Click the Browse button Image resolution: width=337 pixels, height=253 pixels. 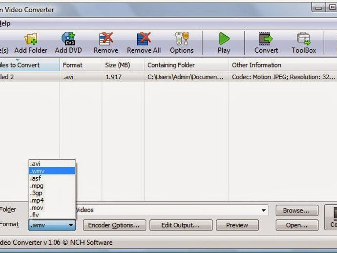coord(297,211)
